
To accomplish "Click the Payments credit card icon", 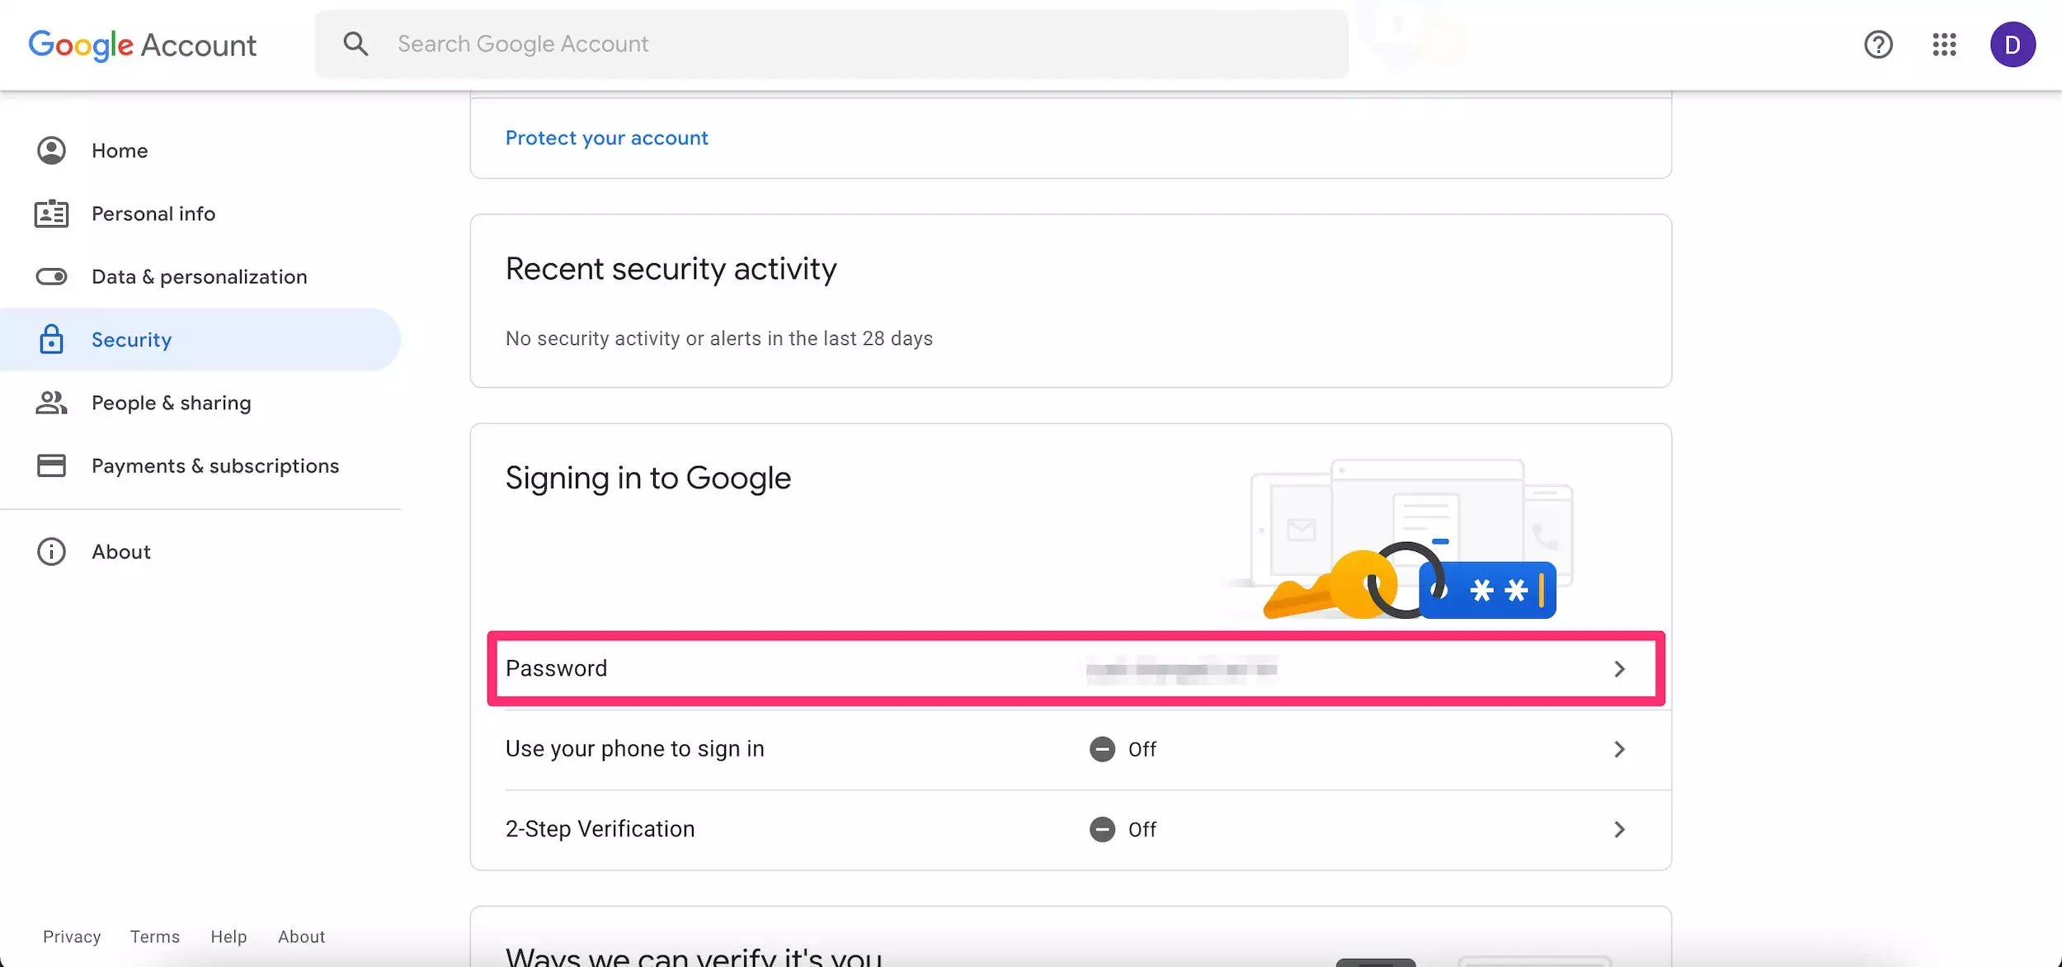I will click(x=51, y=465).
